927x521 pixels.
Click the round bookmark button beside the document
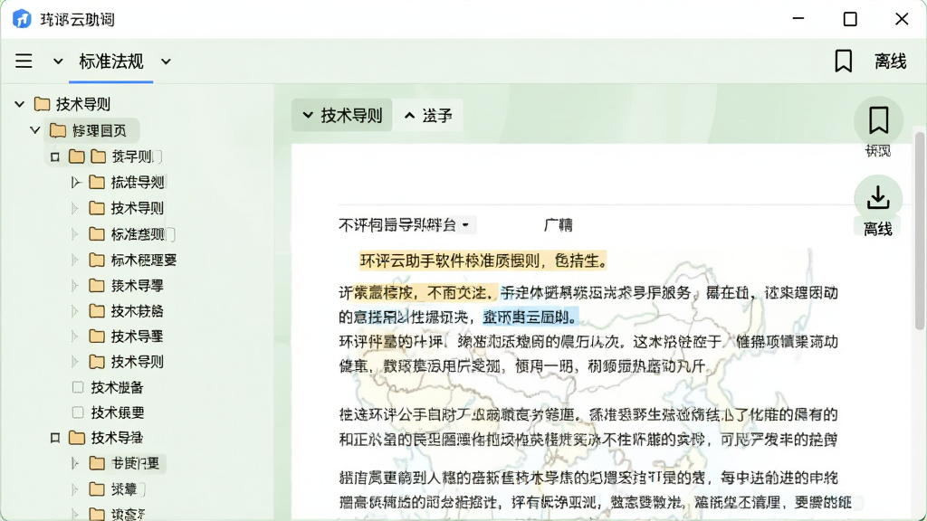tap(878, 120)
